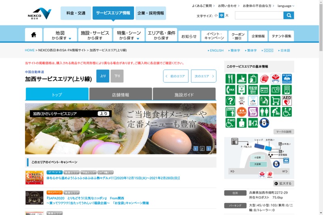Switch to the 店舗情報 tab
Screen dimensions: 323x215
click(120, 95)
